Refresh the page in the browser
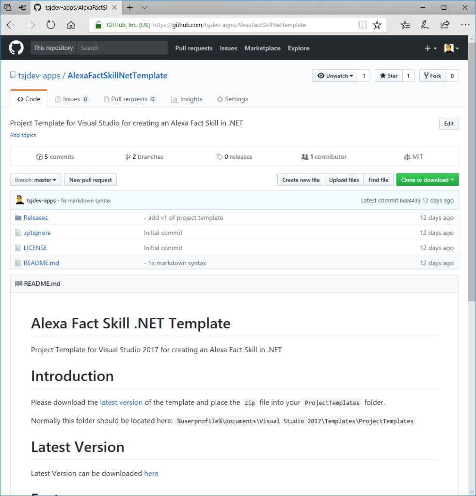 (50, 25)
